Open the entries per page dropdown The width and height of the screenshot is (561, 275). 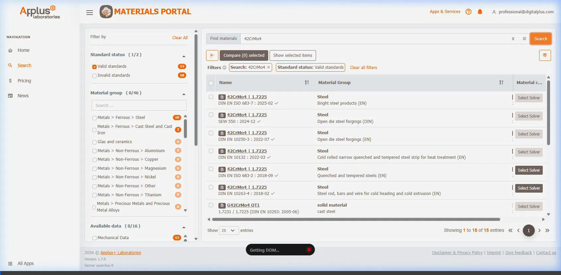point(229,230)
